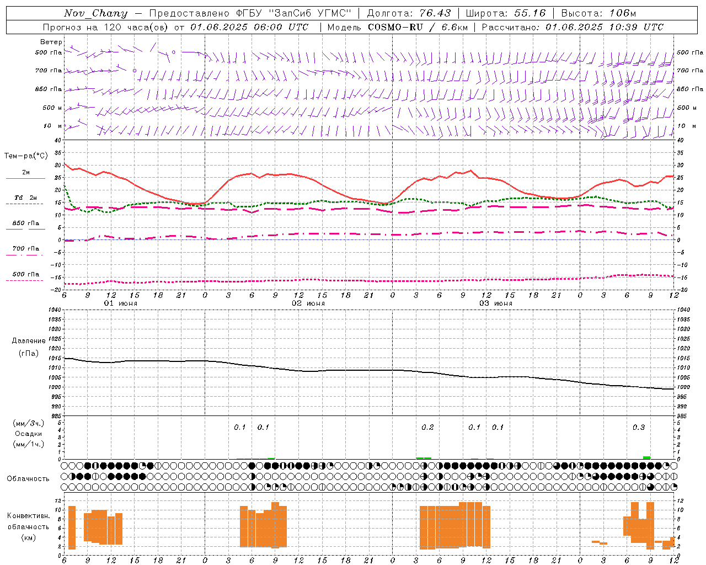Click the (мм/3ч.) precipitation unit label
This screenshot has width=706, height=565.
[28, 423]
